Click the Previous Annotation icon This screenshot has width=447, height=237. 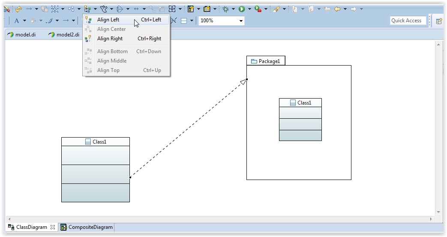click(311, 9)
